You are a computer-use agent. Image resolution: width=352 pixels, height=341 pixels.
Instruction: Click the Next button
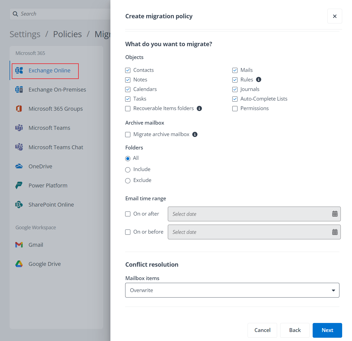(x=327, y=330)
